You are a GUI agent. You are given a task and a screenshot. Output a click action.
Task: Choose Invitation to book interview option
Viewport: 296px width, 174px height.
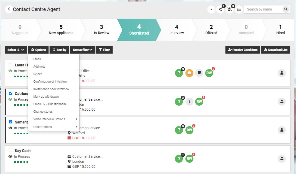[51, 89]
